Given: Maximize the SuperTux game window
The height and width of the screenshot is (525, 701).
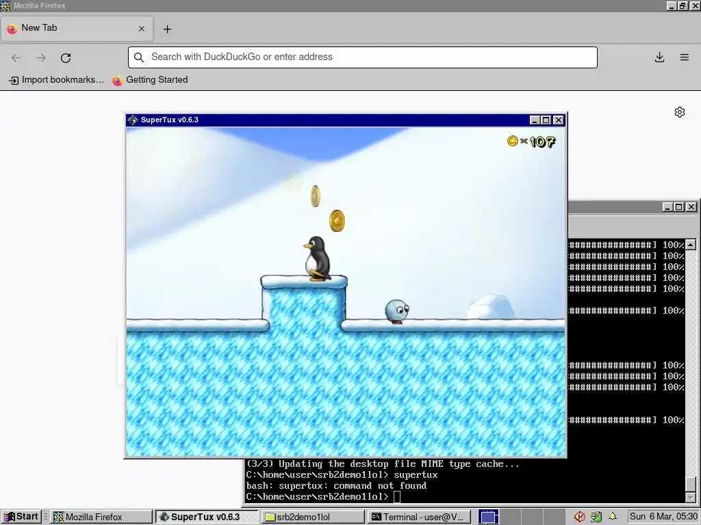Looking at the screenshot, I should (x=546, y=120).
